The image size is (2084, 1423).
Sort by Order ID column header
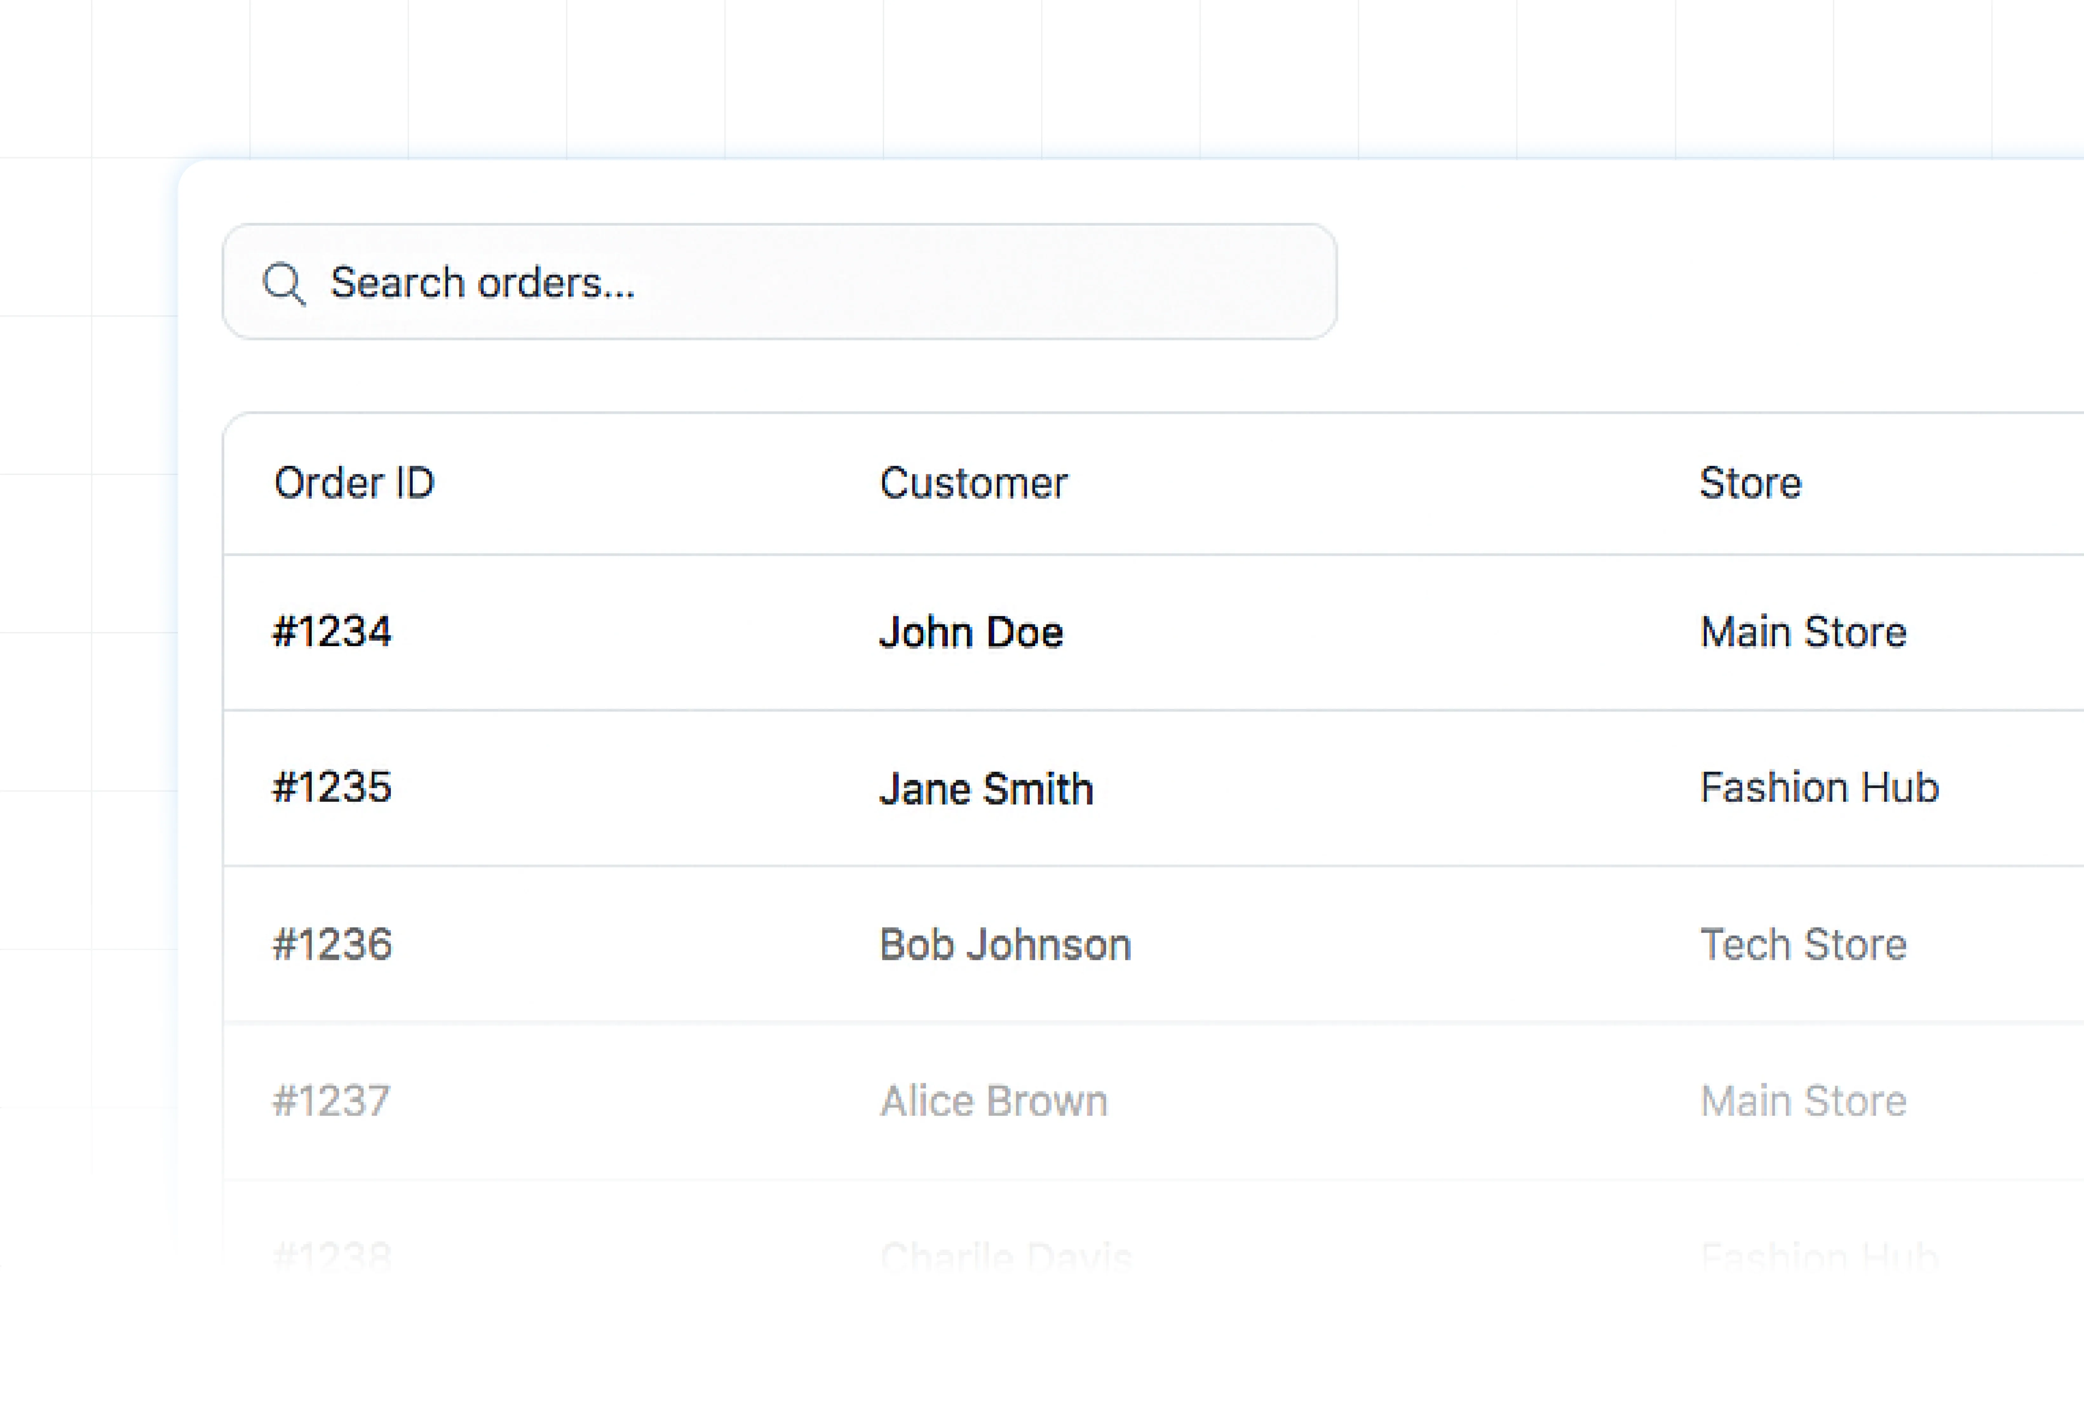[354, 483]
